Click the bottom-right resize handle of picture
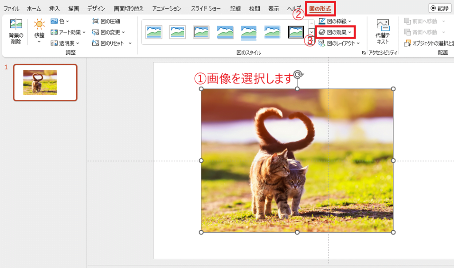The height and width of the screenshot is (268, 454). pos(393,232)
